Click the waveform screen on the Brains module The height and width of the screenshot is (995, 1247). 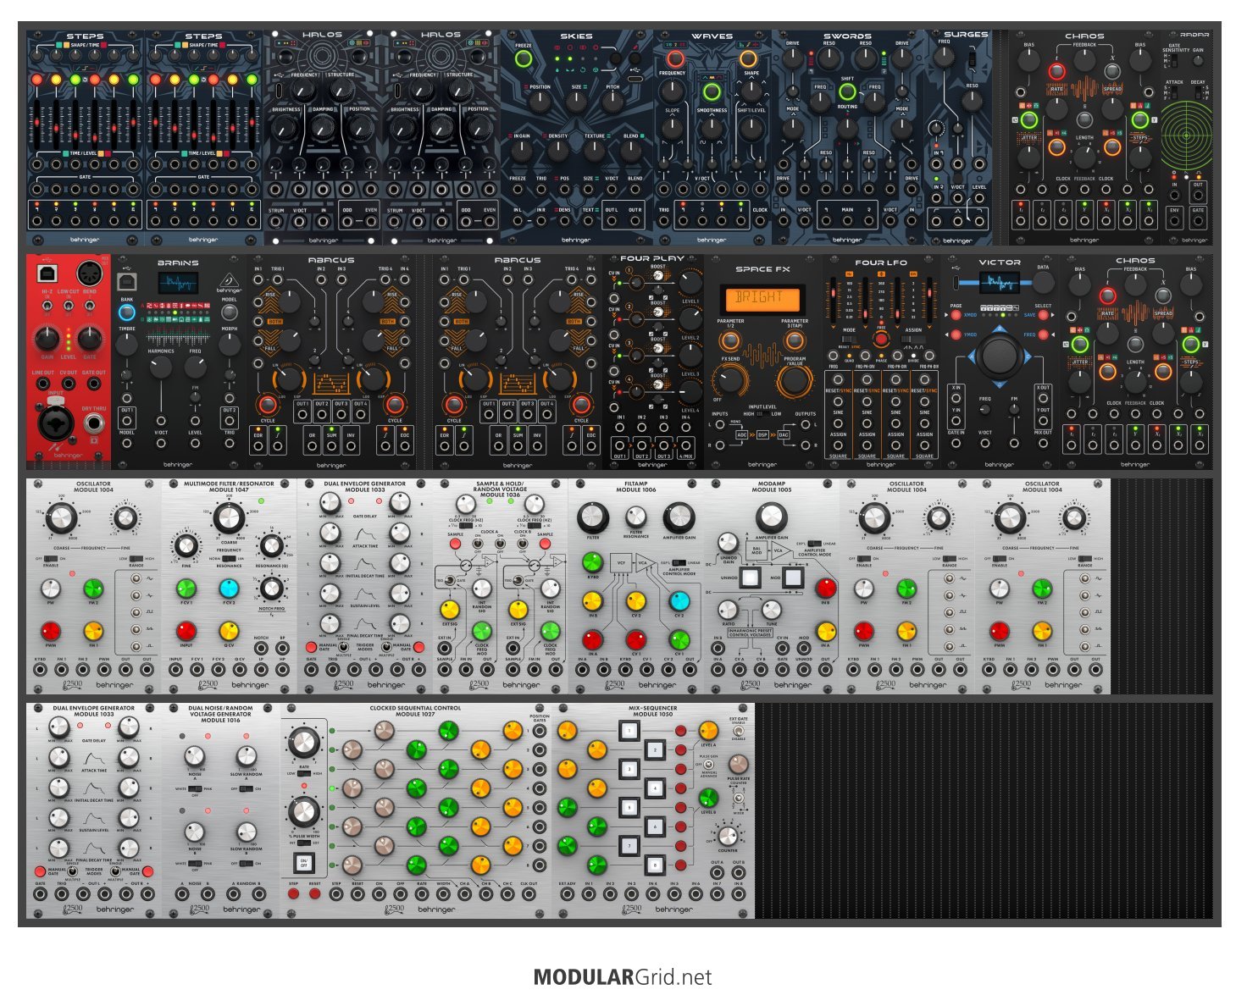(x=178, y=283)
